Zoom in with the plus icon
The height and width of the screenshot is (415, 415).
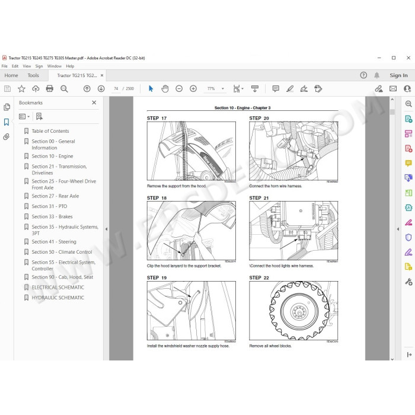(193, 89)
